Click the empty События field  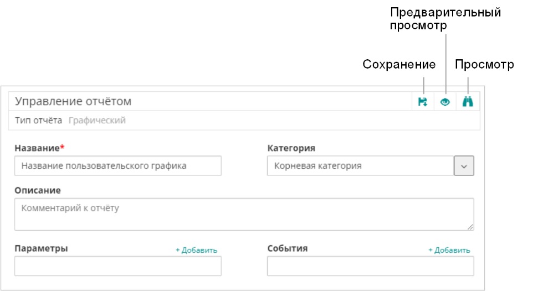tap(370, 266)
